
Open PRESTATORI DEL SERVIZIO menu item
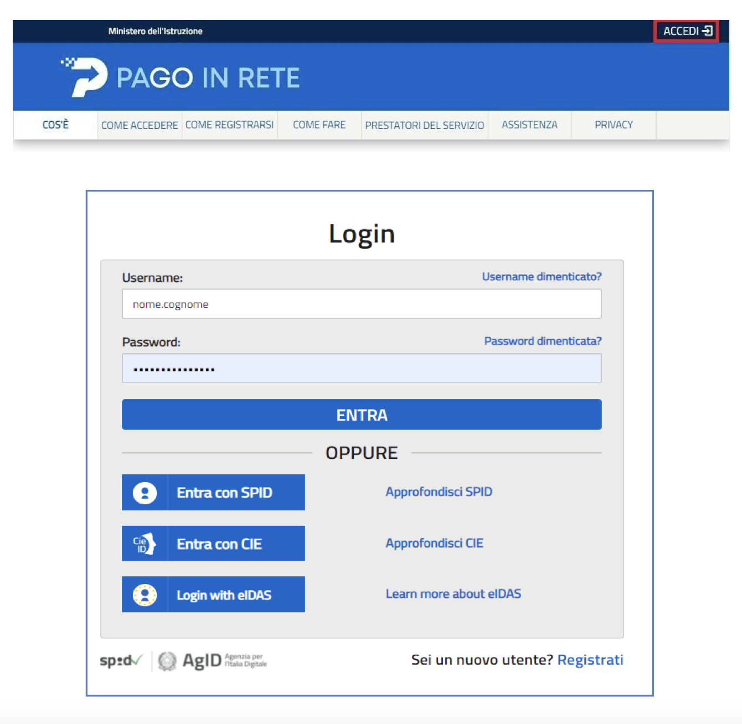pyautogui.click(x=425, y=125)
